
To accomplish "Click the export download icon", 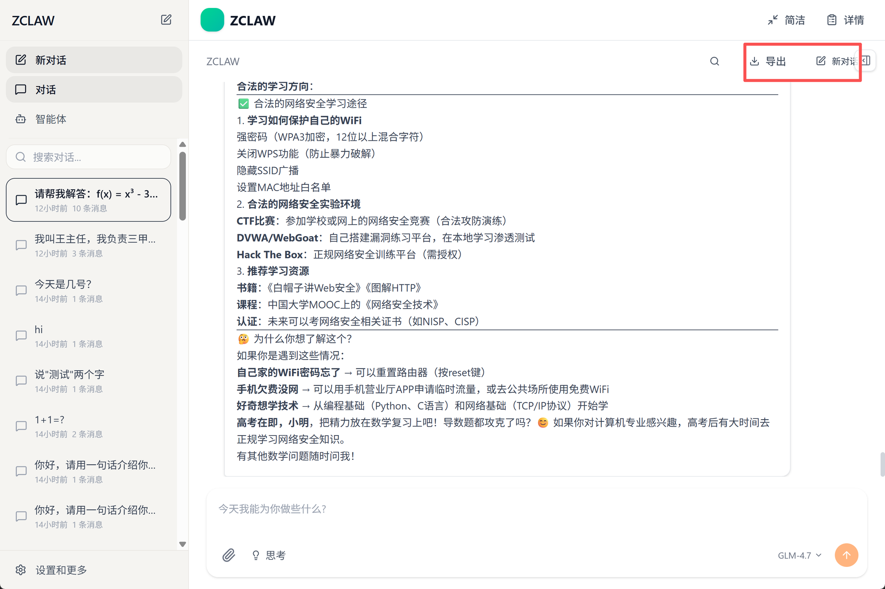I will coord(754,61).
